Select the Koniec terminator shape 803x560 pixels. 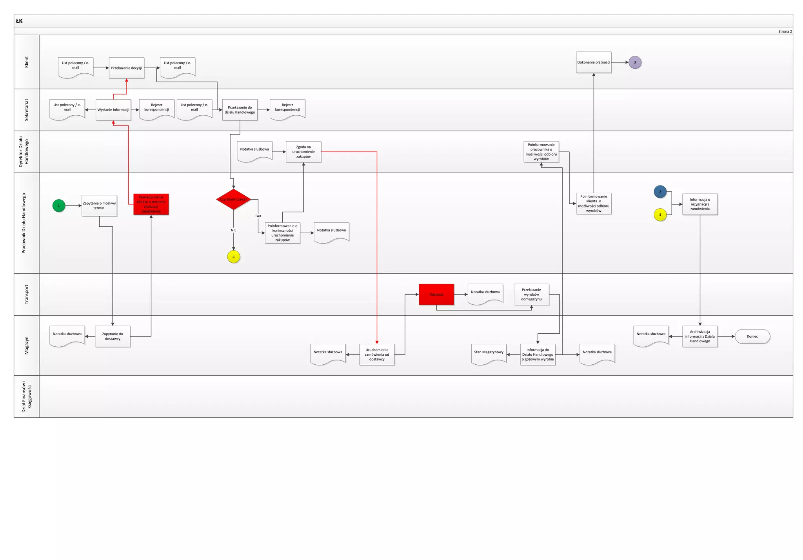point(752,336)
